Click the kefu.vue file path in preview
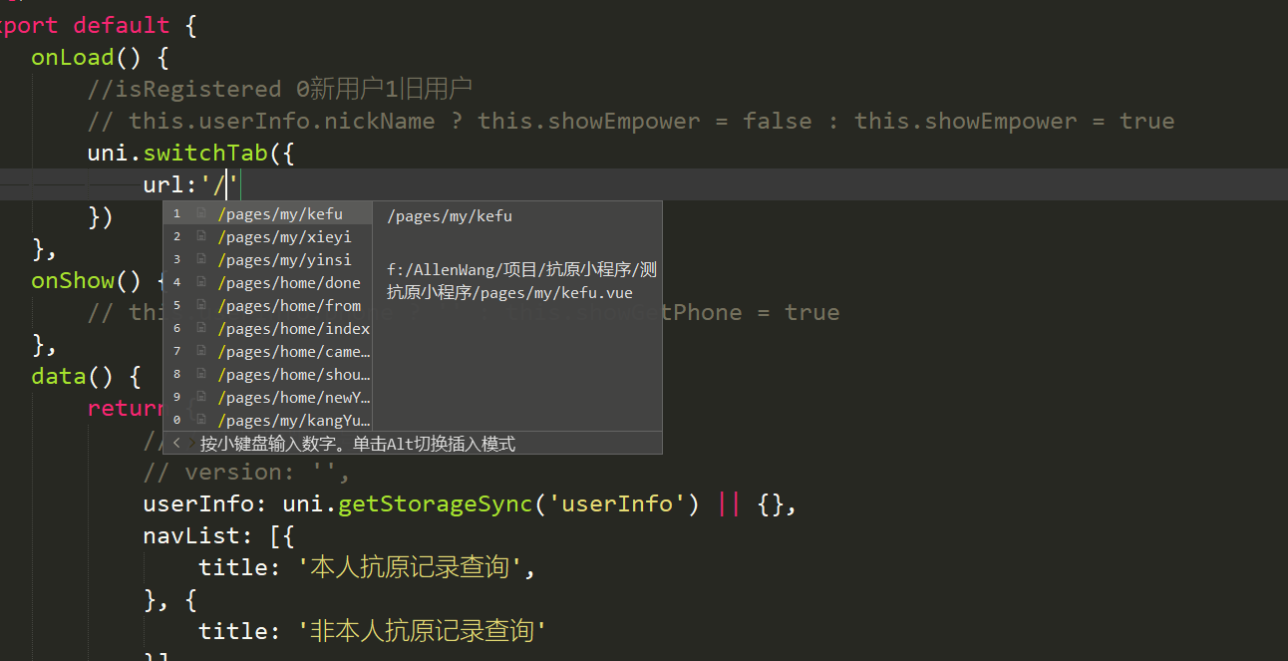 pos(521,281)
